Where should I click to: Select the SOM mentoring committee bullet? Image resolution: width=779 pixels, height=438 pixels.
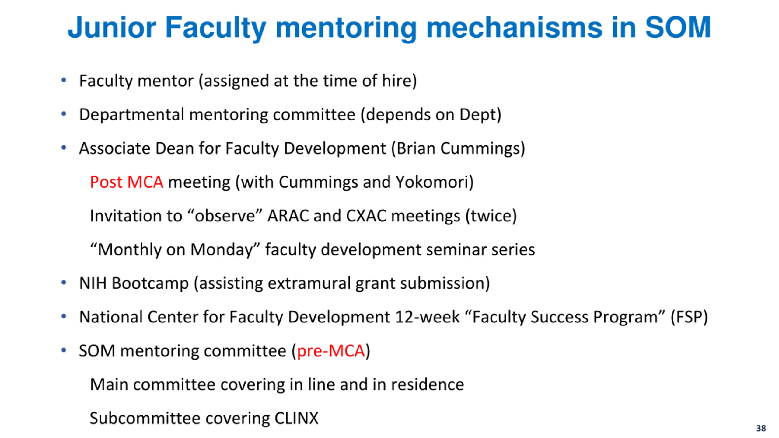point(225,351)
